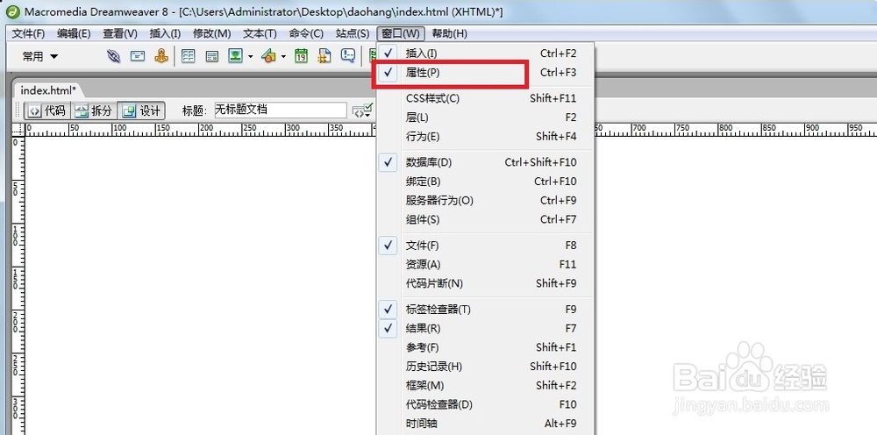Open the 帮助(H) menu
Viewport: 877px width, 435px height.
450,33
